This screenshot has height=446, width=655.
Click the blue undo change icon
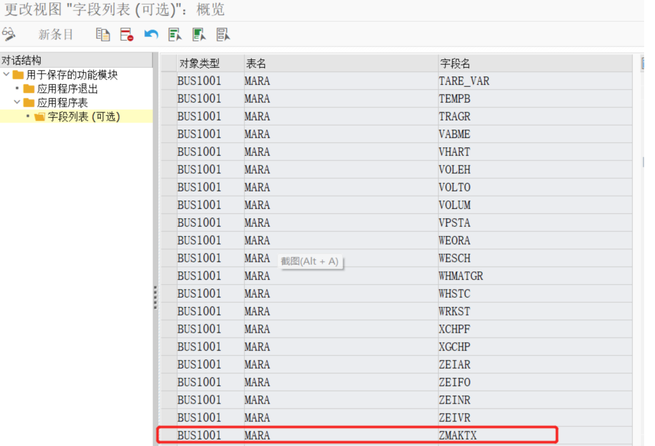(151, 34)
